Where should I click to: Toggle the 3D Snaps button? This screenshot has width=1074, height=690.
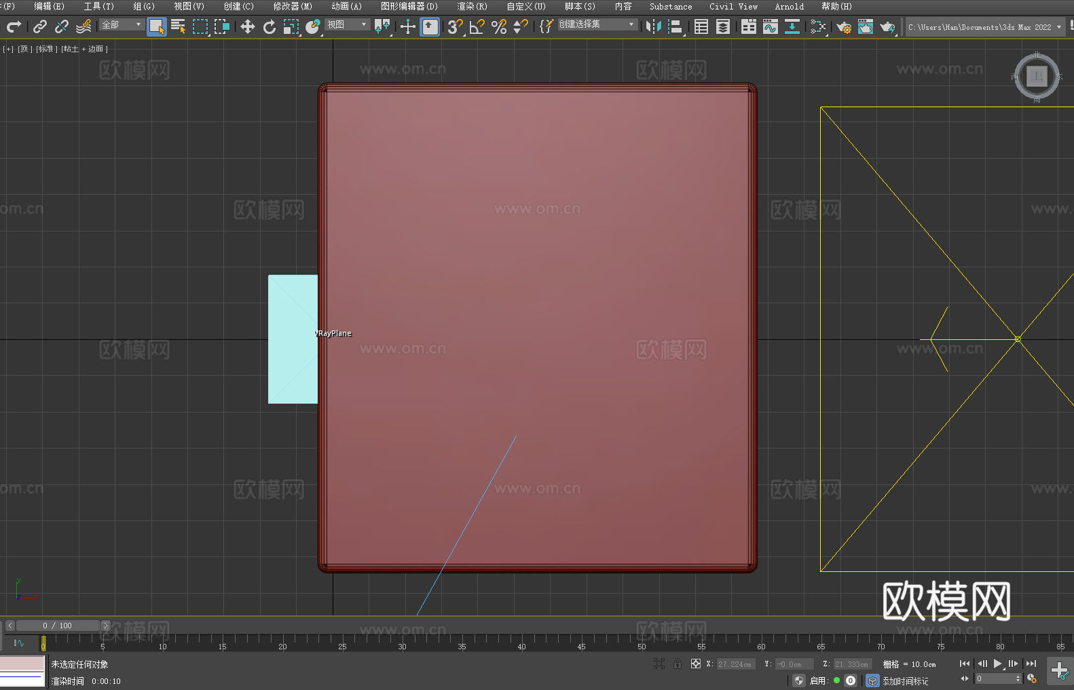[455, 26]
